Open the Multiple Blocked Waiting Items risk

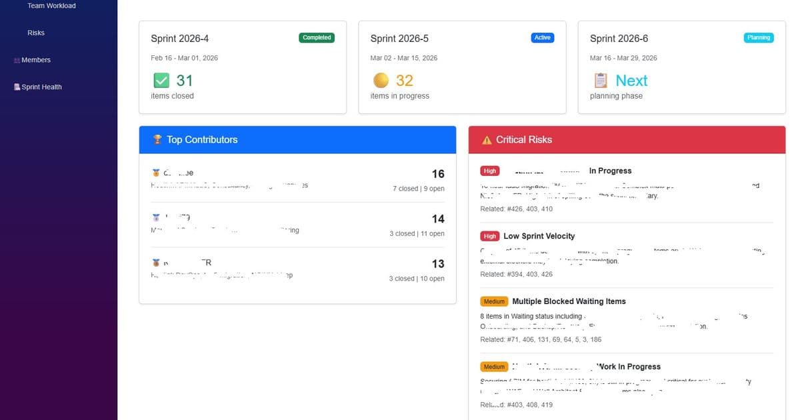pyautogui.click(x=569, y=301)
